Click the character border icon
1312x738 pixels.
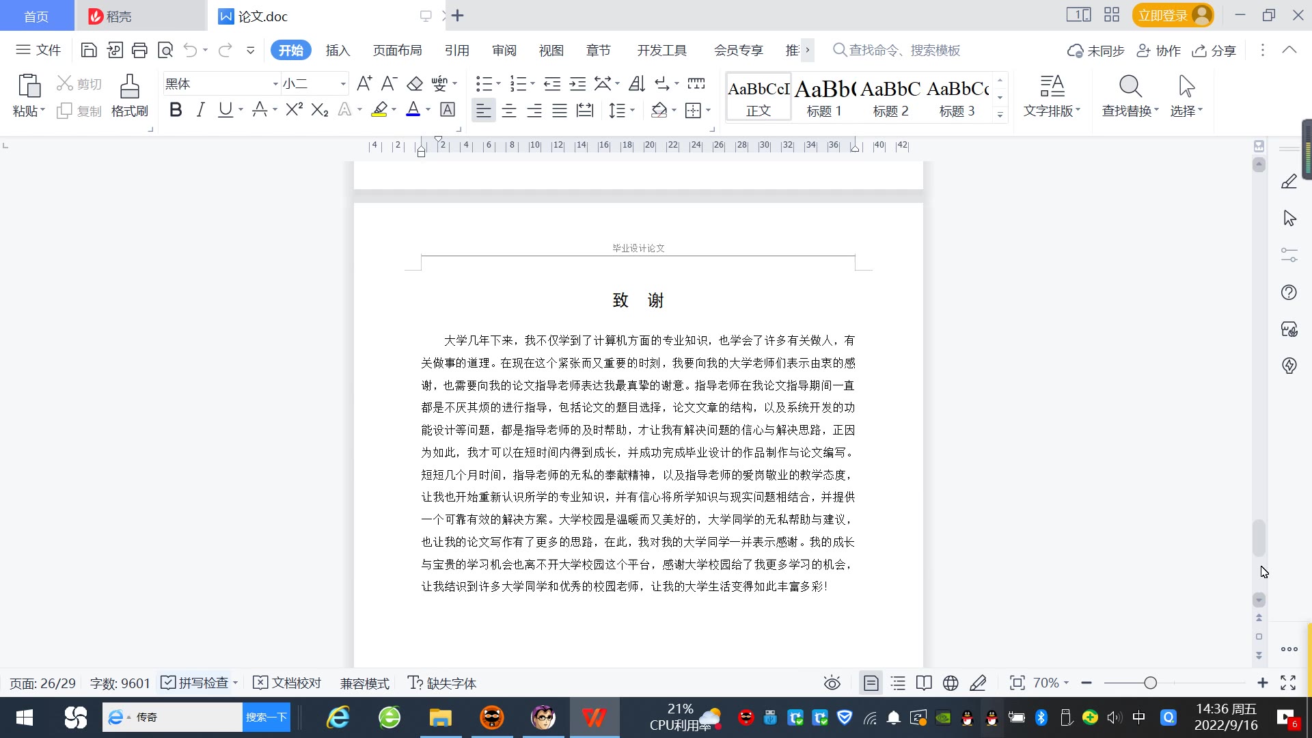(x=448, y=109)
